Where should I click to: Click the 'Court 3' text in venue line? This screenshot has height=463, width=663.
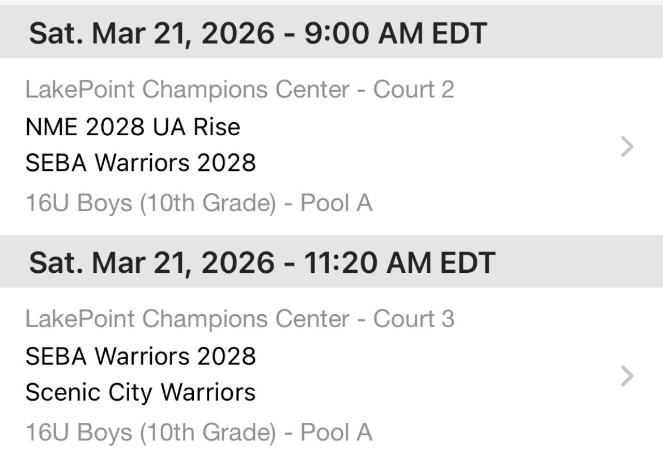[414, 319]
